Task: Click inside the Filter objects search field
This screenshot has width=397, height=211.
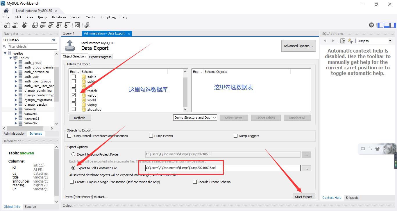Action: (32, 46)
